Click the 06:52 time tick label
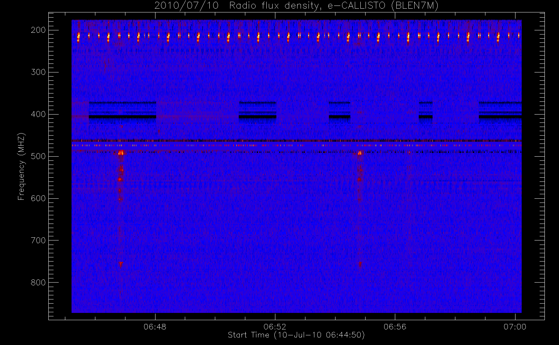559x345 pixels. point(275,327)
